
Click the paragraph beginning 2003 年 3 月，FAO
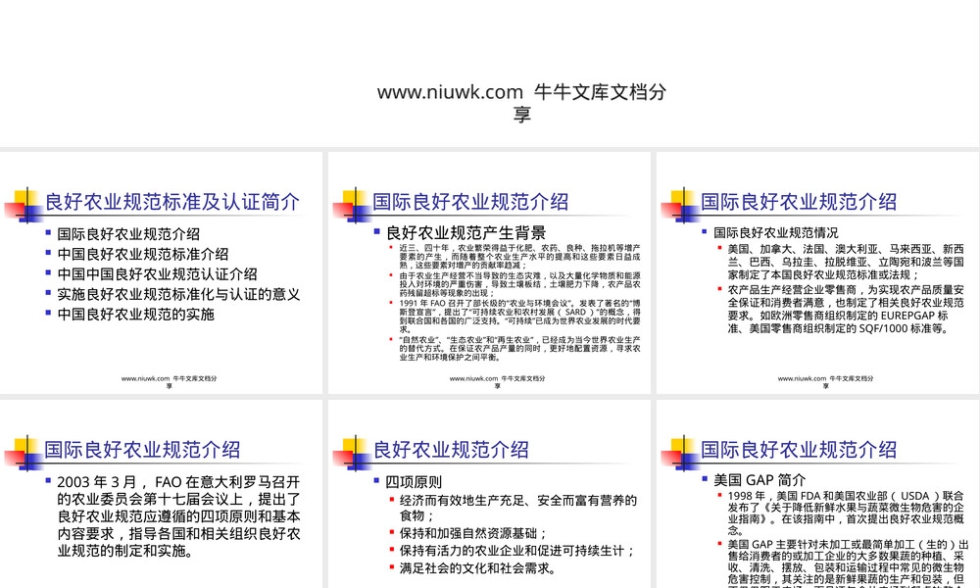[x=178, y=516]
